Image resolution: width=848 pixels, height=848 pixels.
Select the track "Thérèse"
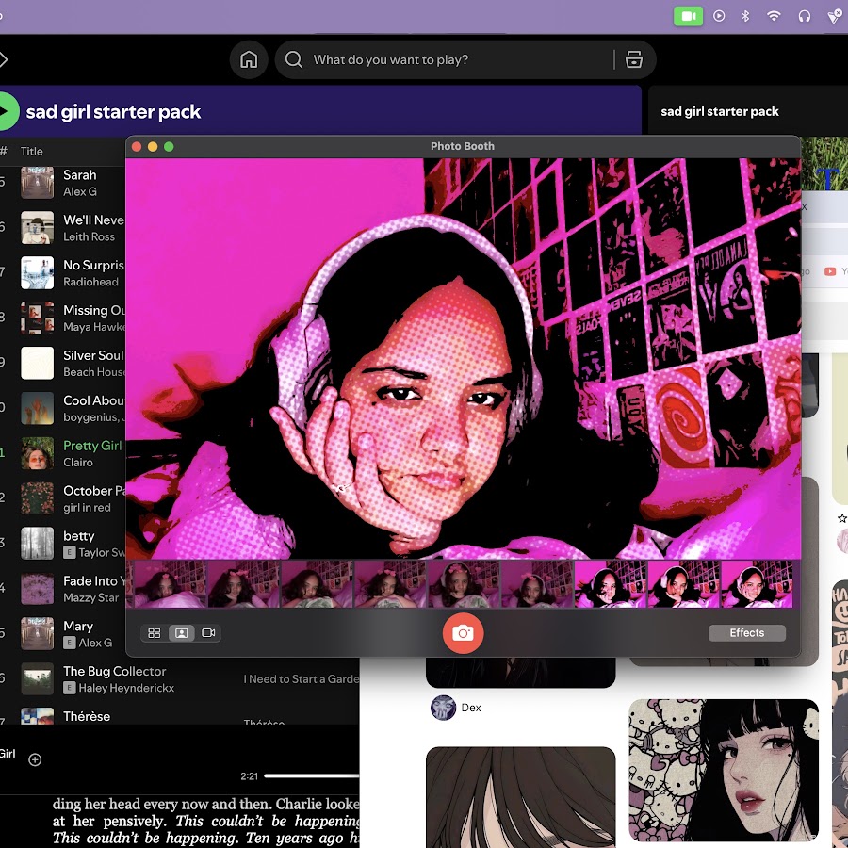pyautogui.click(x=87, y=717)
